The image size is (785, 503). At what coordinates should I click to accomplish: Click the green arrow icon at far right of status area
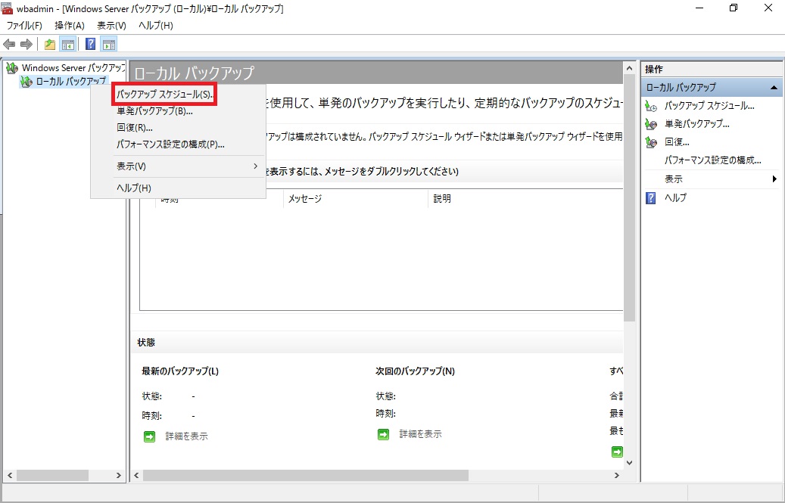pyautogui.click(x=617, y=452)
